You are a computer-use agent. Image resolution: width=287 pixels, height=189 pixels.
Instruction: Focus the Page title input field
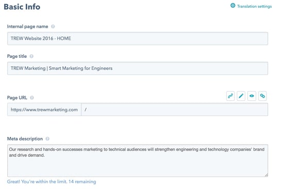[x=138, y=68]
